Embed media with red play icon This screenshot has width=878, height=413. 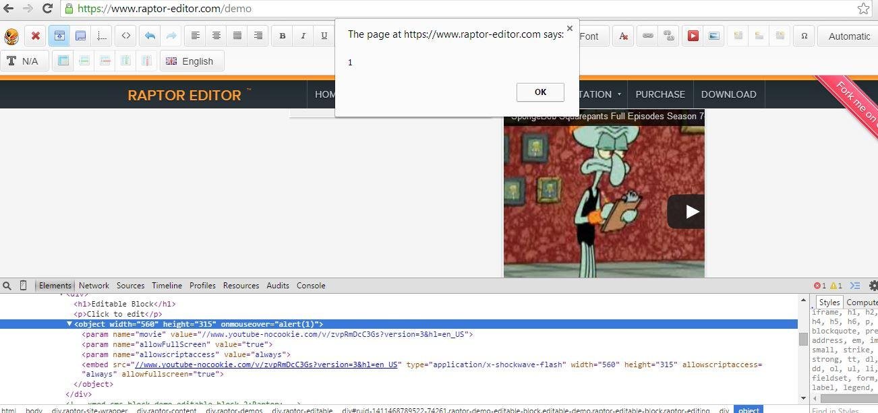[x=693, y=36]
